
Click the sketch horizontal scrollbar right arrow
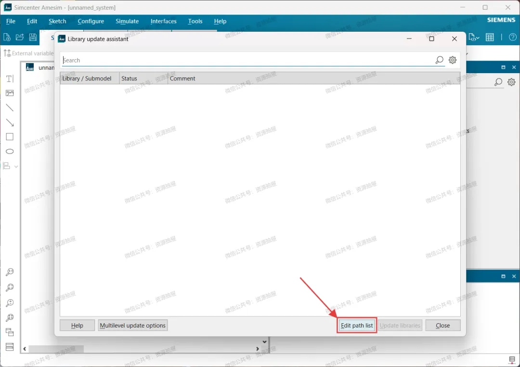(257, 349)
